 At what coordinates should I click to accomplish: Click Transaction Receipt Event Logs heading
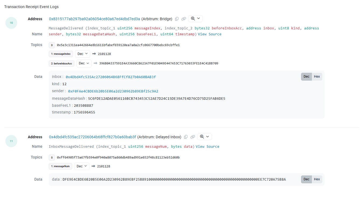click(x=31, y=7)
